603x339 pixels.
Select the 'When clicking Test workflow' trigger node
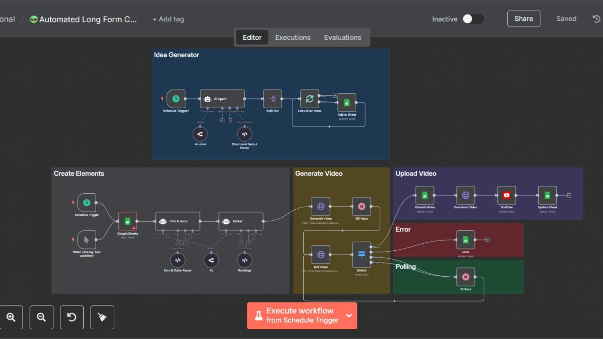coord(87,240)
